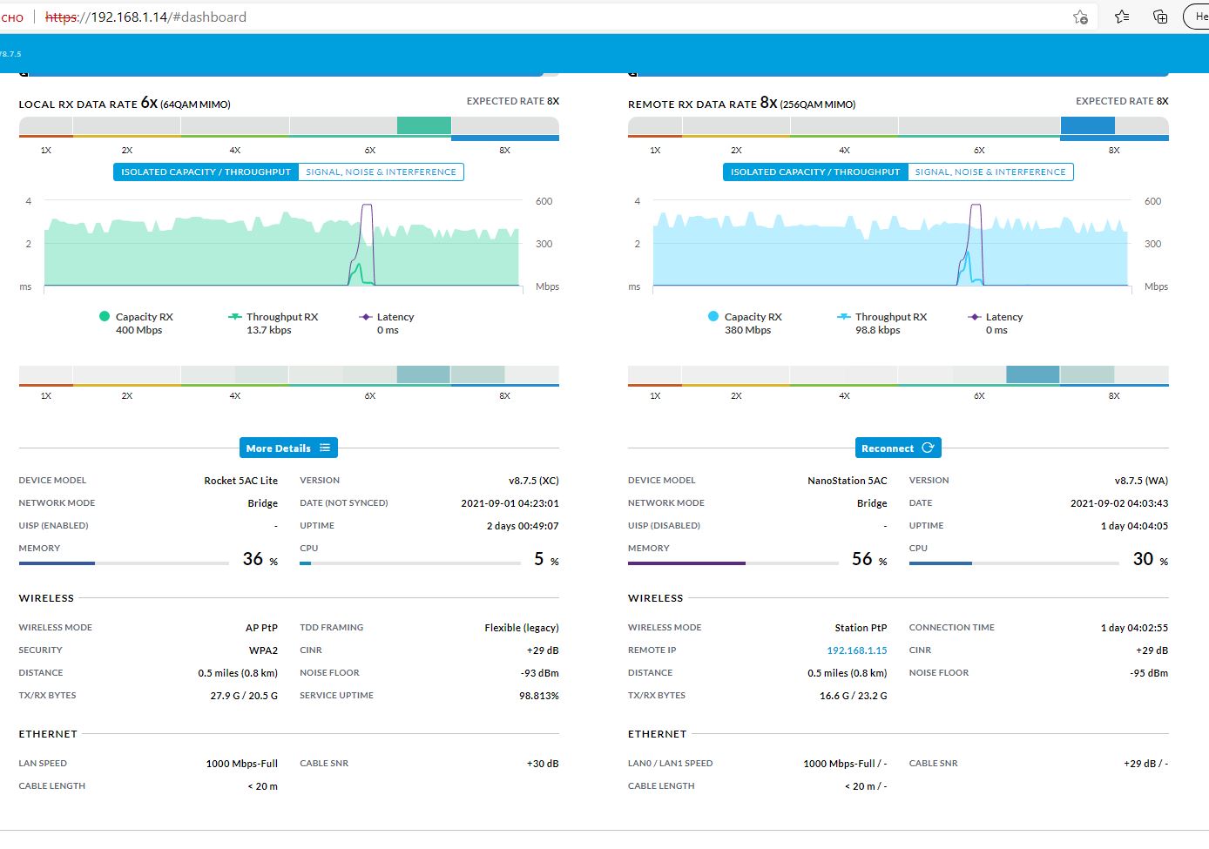Click local capacity value '400 Mbps'

pos(139,331)
